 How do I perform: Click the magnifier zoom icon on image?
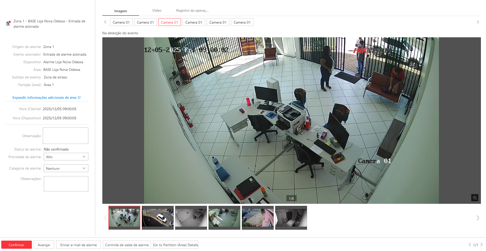click(x=475, y=198)
